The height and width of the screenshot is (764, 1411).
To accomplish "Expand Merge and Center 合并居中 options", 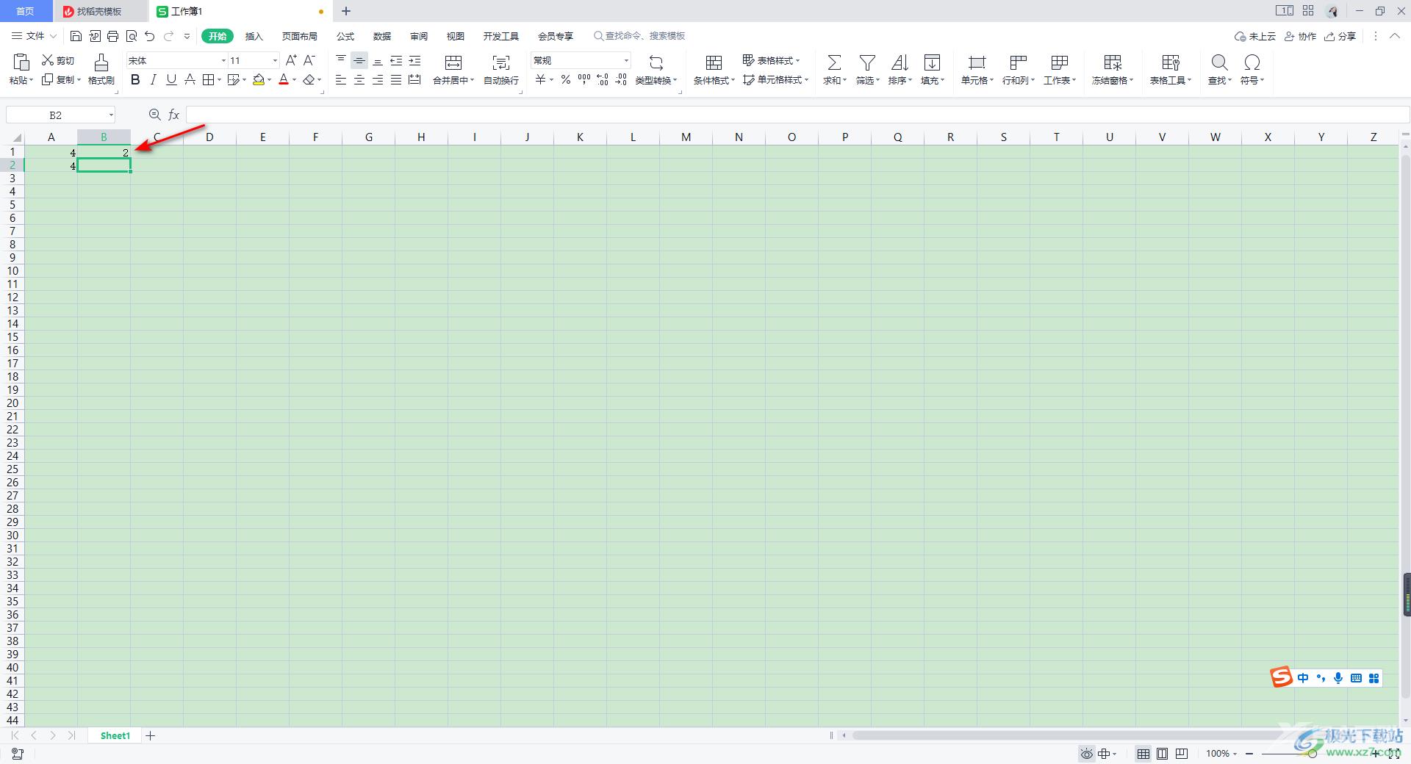I will coord(473,81).
